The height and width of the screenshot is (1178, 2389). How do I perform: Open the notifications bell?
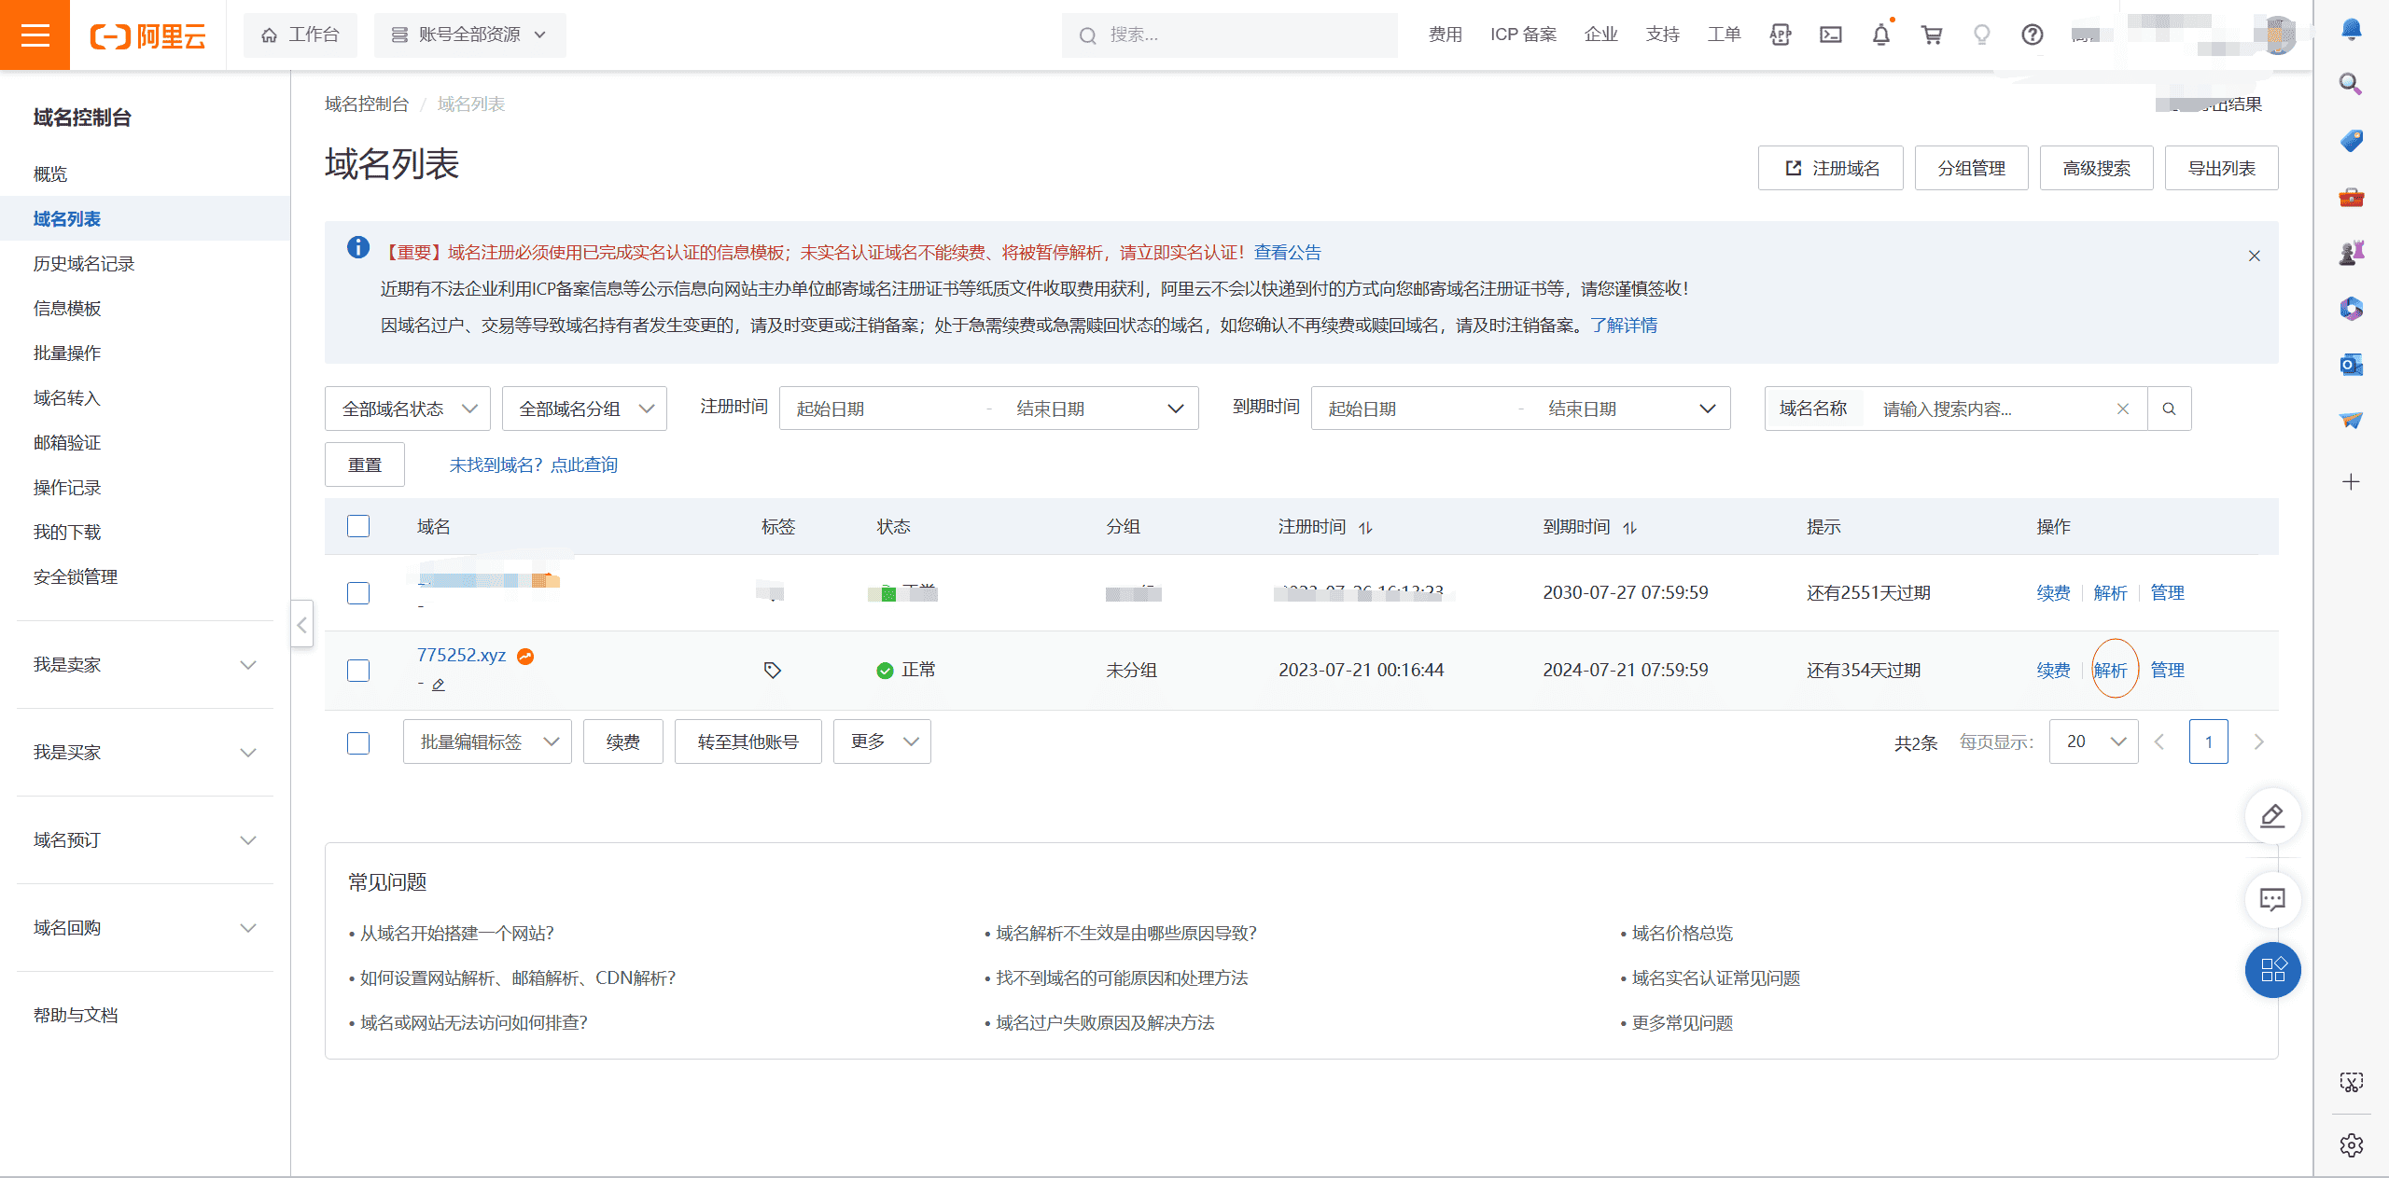pyautogui.click(x=1881, y=35)
